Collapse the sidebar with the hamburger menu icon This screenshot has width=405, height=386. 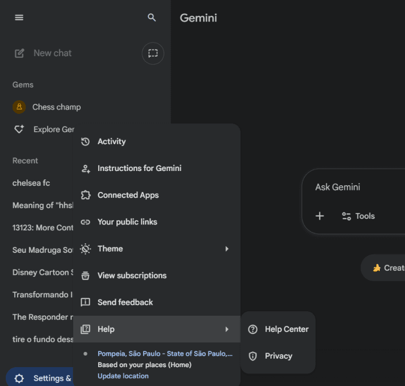19,17
